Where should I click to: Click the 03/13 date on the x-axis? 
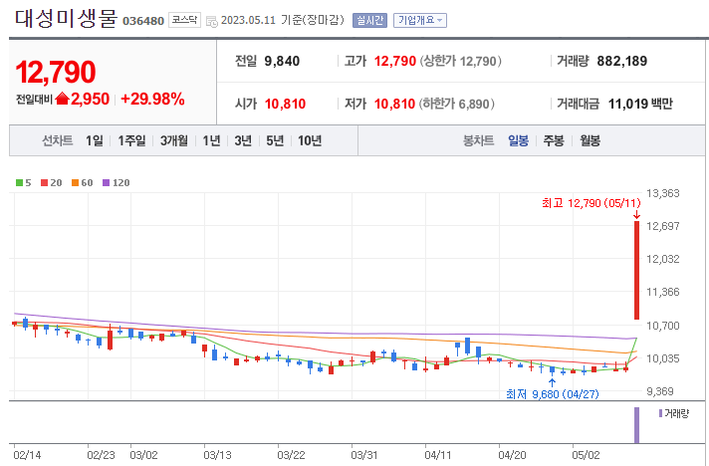[217, 455]
